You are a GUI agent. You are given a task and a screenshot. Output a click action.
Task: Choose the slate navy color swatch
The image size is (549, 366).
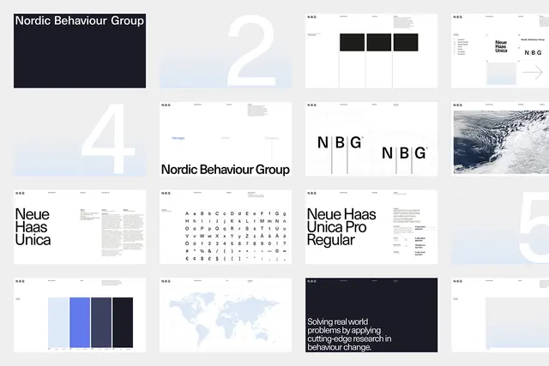click(101, 322)
